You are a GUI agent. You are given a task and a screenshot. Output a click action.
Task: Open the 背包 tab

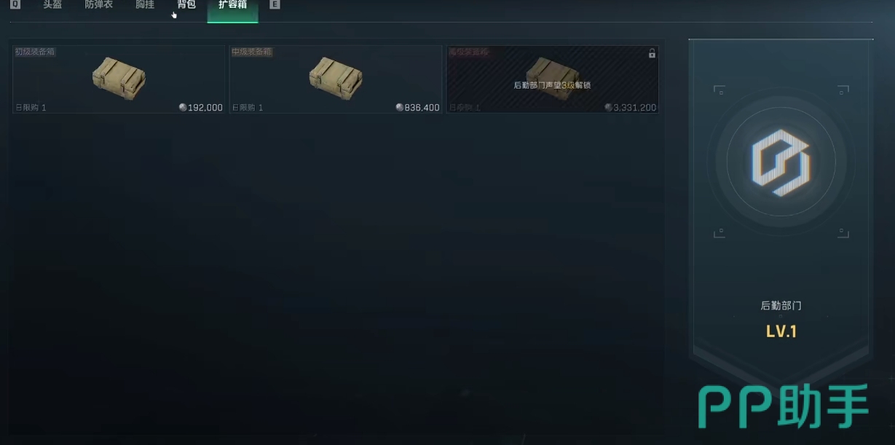pyautogui.click(x=186, y=4)
